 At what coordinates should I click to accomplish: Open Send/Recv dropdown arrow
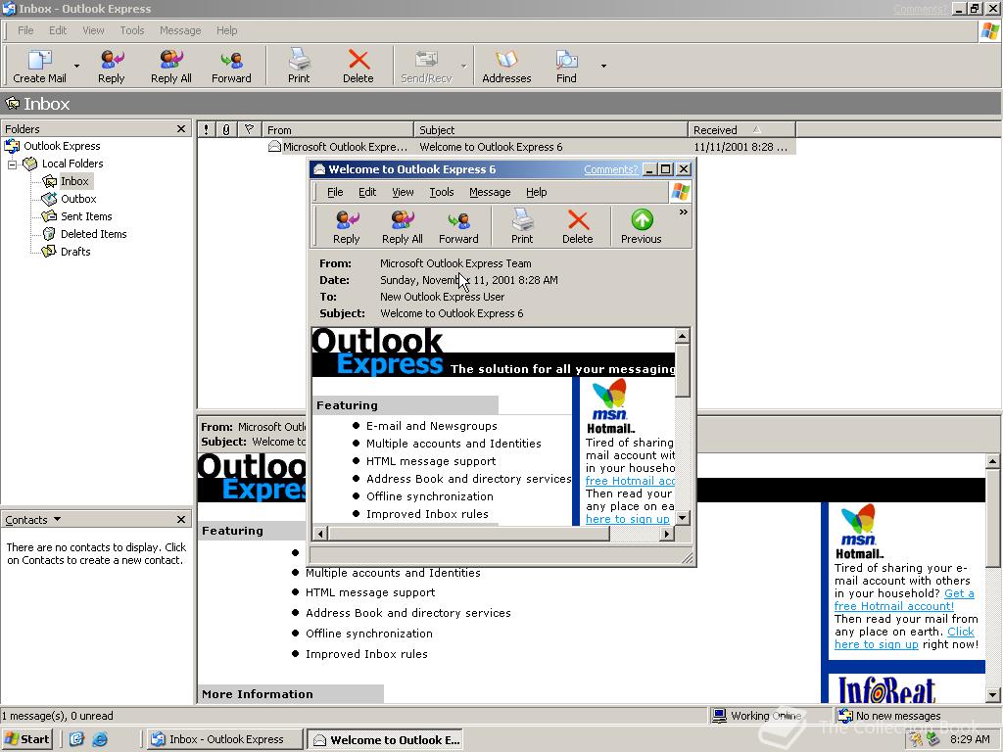[463, 66]
